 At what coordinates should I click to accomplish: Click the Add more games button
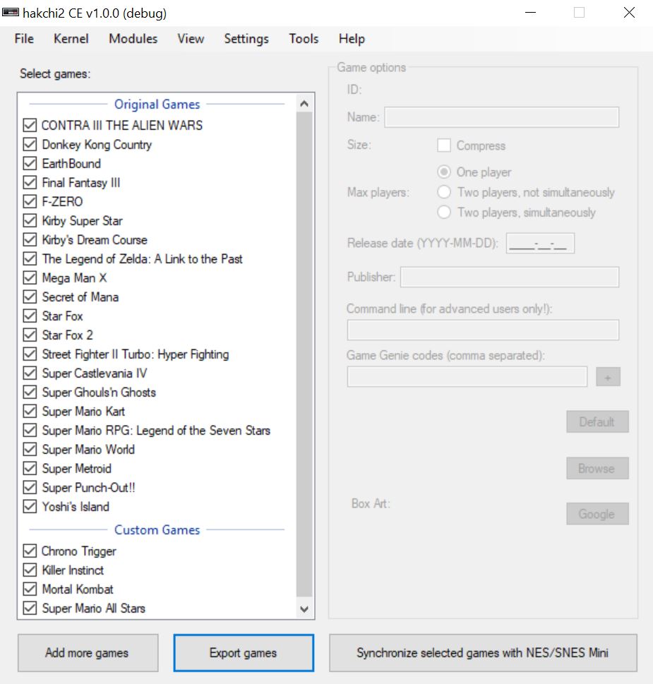coord(88,653)
